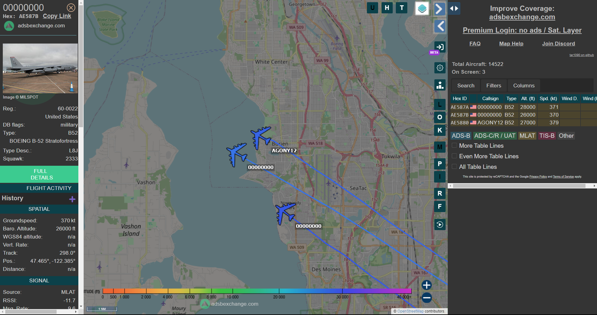Open the Join Discord link

point(558,44)
